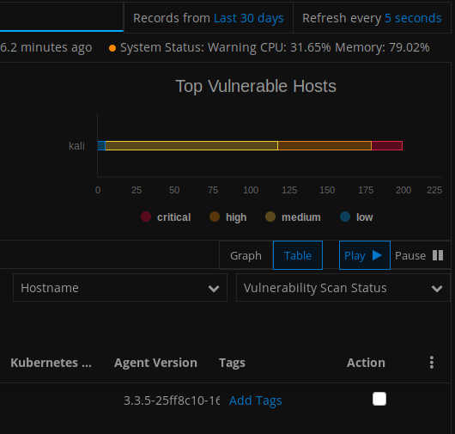Sort by the Kubernetes column header

pyautogui.click(x=51, y=363)
